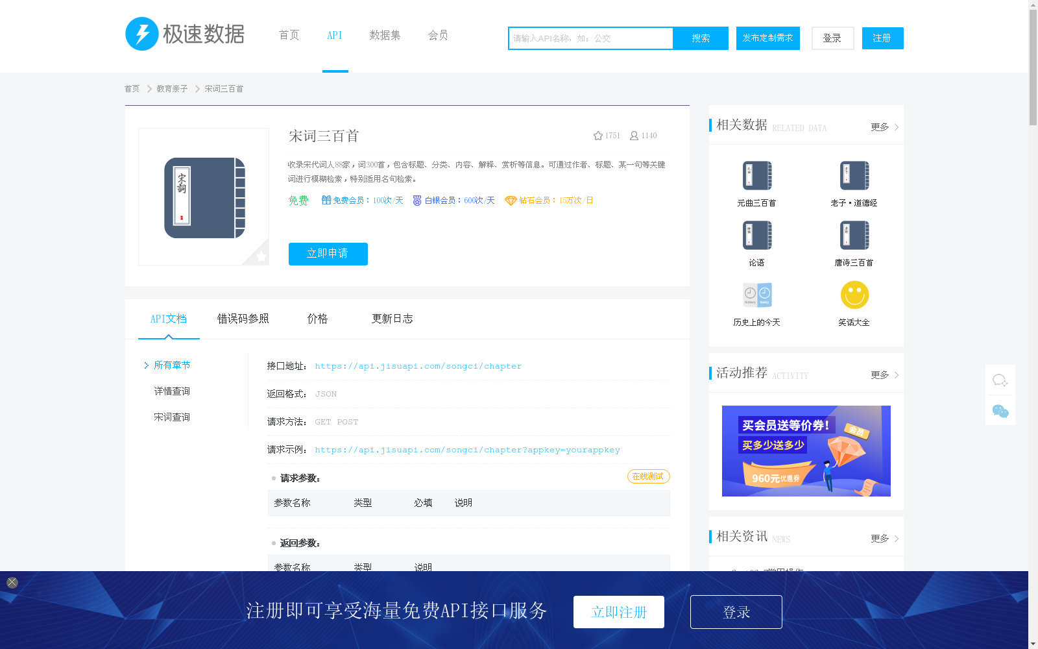Click the 宋词三百首 title text
Screen dimensions: 1038x649
[324, 136]
